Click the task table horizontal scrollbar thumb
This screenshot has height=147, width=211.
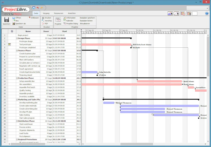click(28, 144)
